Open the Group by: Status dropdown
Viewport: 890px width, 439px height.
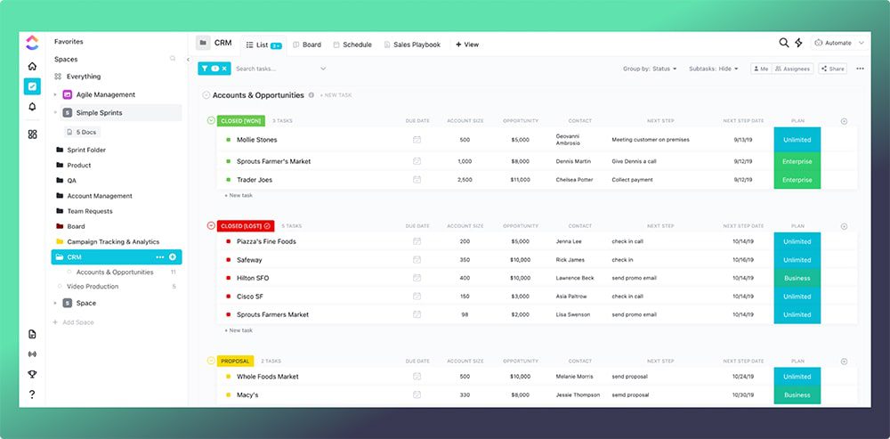[x=650, y=69]
